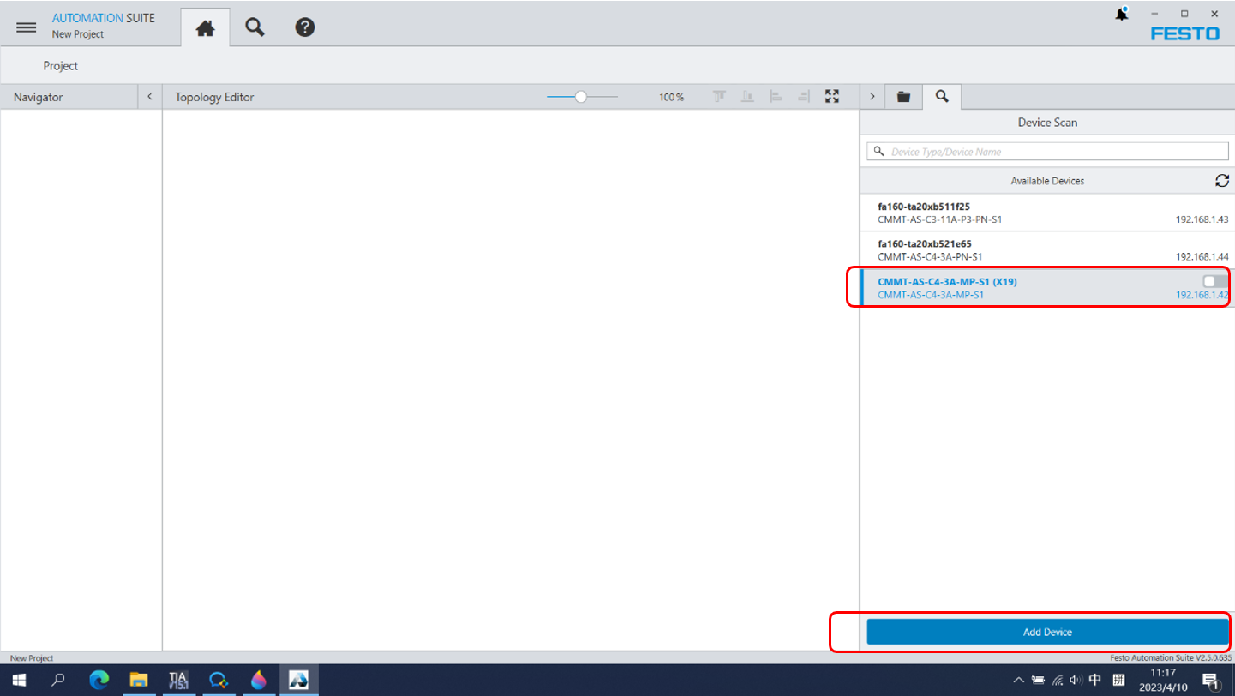Adjust the topology zoom slider handle
Image resolution: width=1235 pixels, height=696 pixels.
580,97
